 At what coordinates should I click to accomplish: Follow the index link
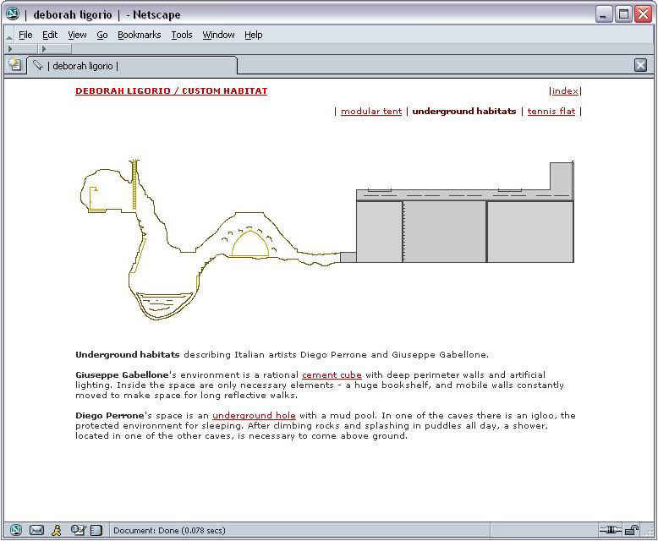(565, 91)
